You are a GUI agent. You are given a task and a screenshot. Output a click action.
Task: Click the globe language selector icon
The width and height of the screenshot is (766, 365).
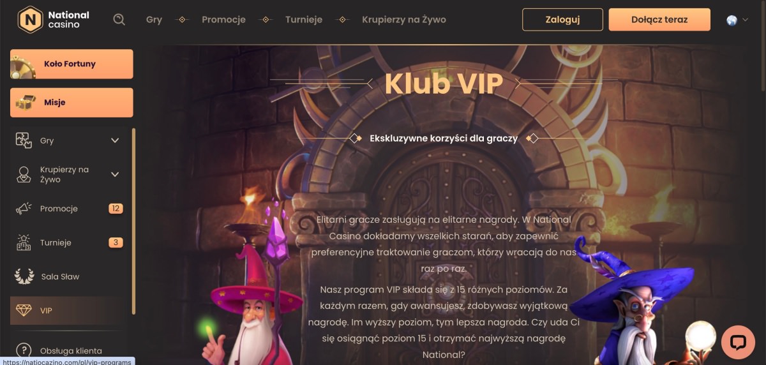coord(732,20)
